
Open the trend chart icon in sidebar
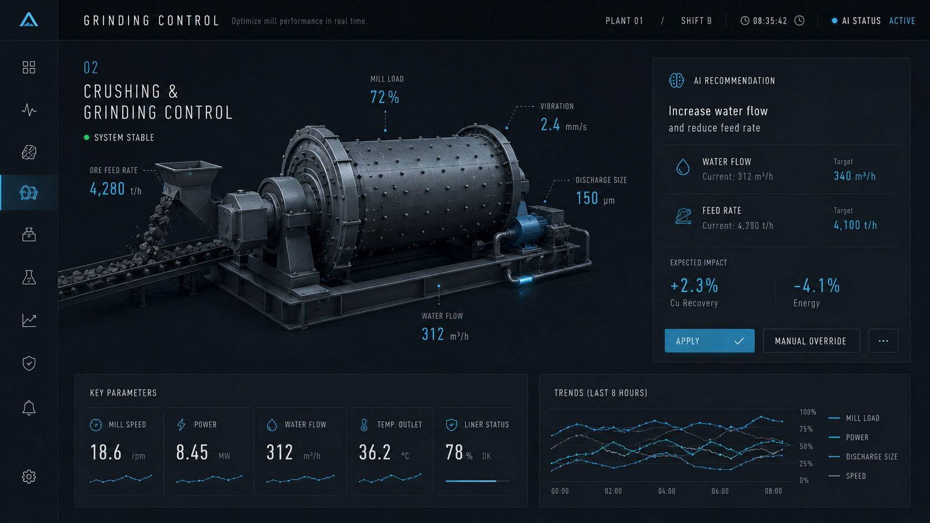tap(29, 320)
